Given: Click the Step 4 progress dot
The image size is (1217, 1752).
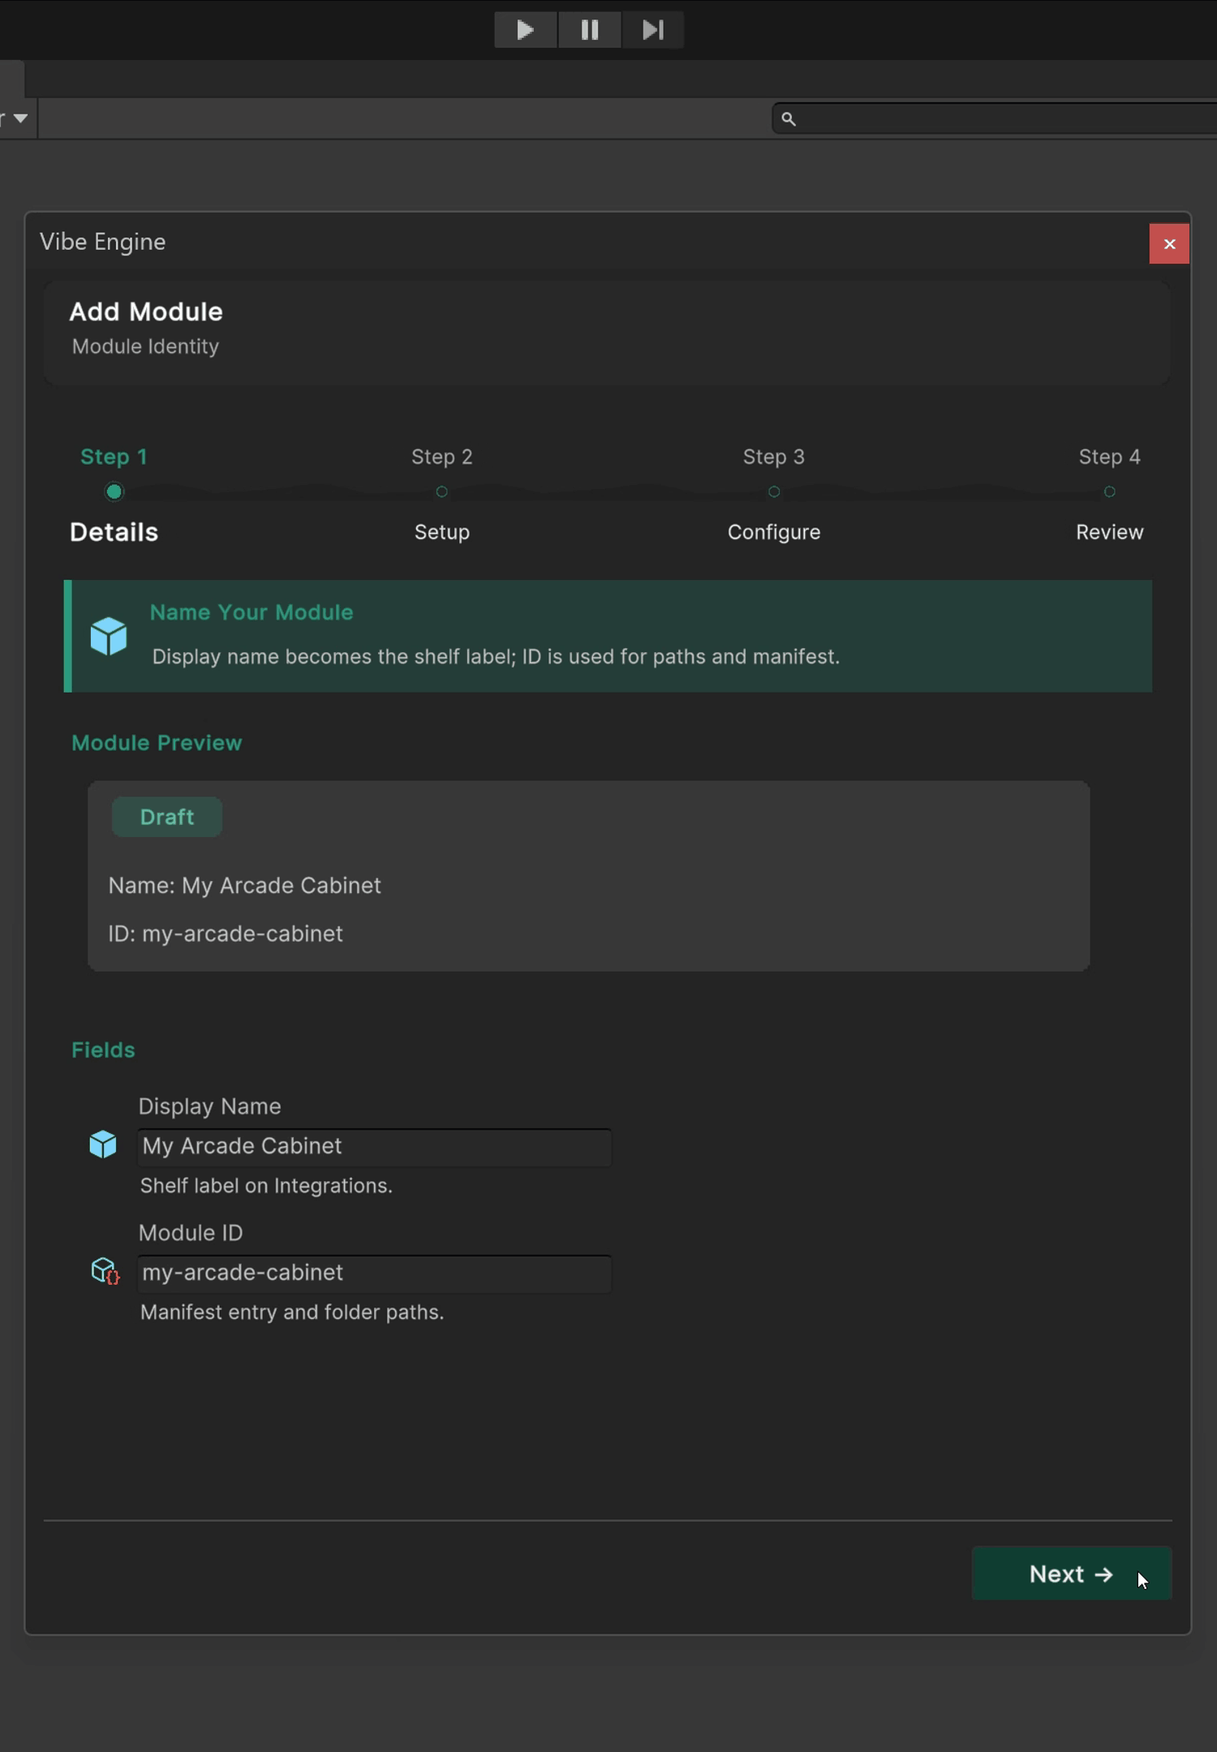Looking at the screenshot, I should click(1110, 492).
